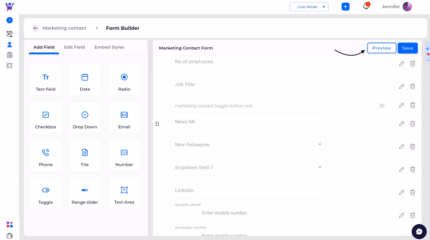Add an Email field element
The width and height of the screenshot is (430, 240).
[x=124, y=117]
